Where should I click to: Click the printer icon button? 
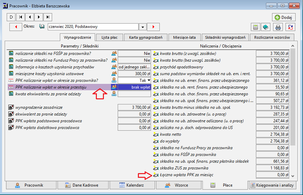(278, 27)
